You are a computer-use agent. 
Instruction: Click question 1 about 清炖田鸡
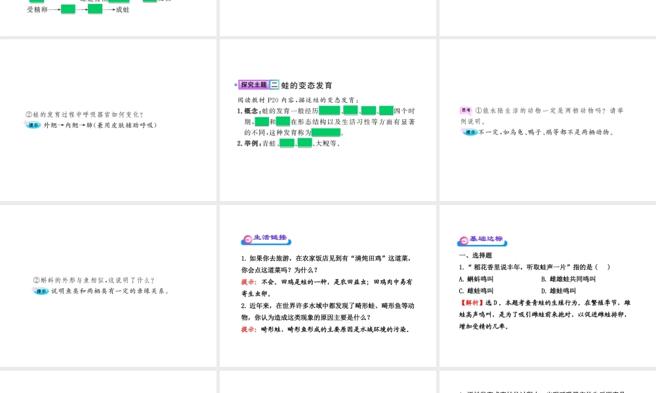pos(327,264)
